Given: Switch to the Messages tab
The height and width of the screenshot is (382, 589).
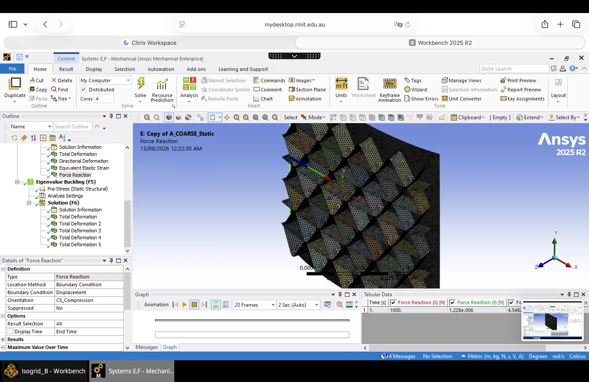Looking at the screenshot, I should 147,347.
